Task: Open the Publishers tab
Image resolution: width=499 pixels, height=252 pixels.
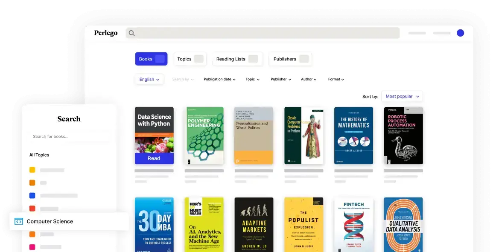Action: point(290,59)
